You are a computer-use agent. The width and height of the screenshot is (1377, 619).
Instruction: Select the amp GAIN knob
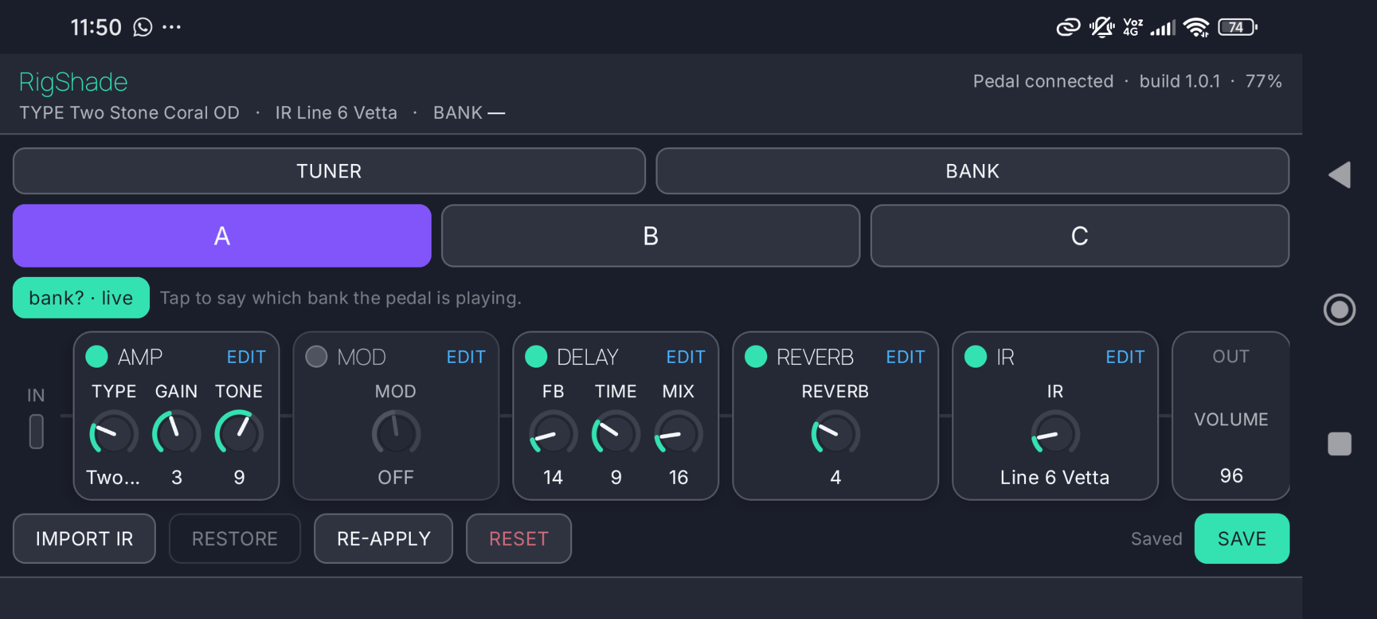click(176, 434)
